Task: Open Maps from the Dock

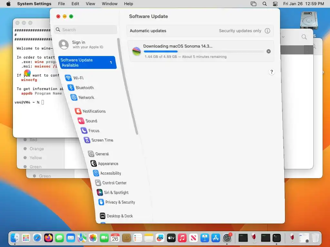Action: (82, 238)
